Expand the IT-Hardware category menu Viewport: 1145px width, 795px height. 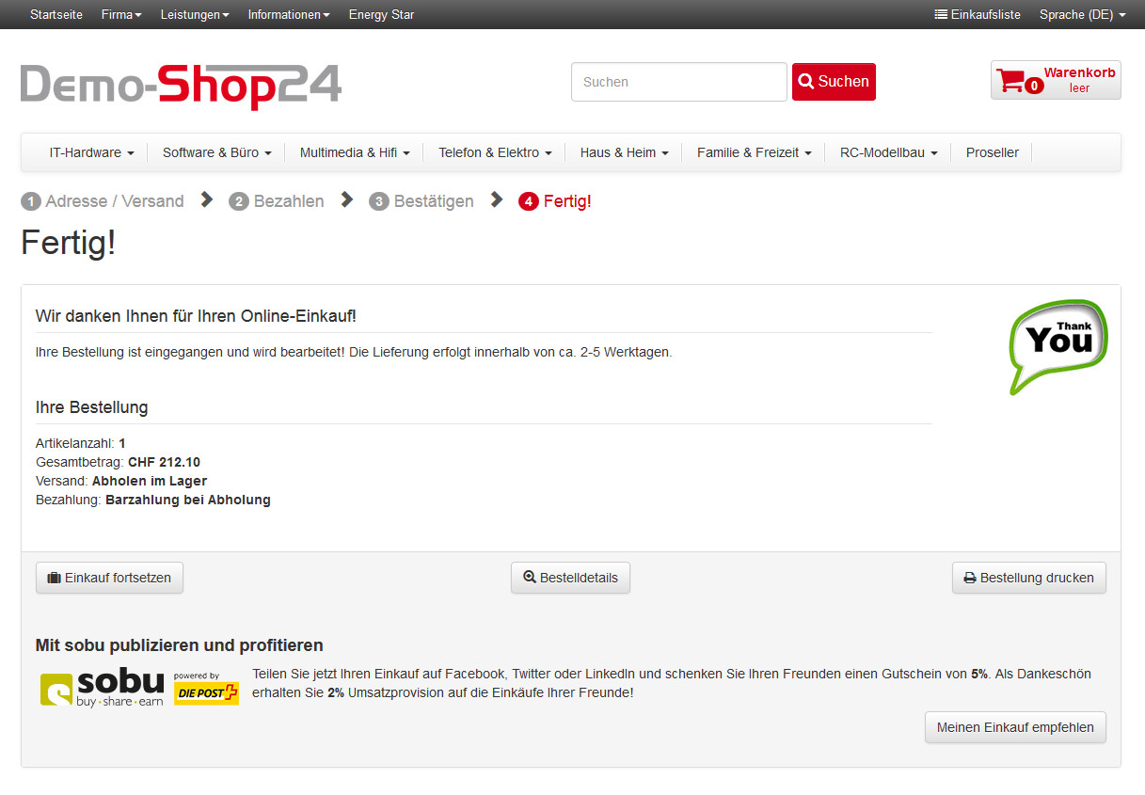click(x=91, y=152)
